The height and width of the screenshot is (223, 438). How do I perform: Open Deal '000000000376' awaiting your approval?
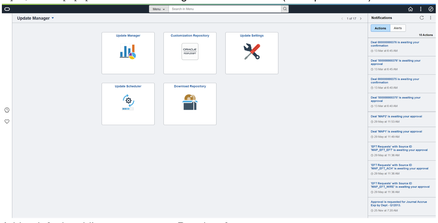pos(395,62)
